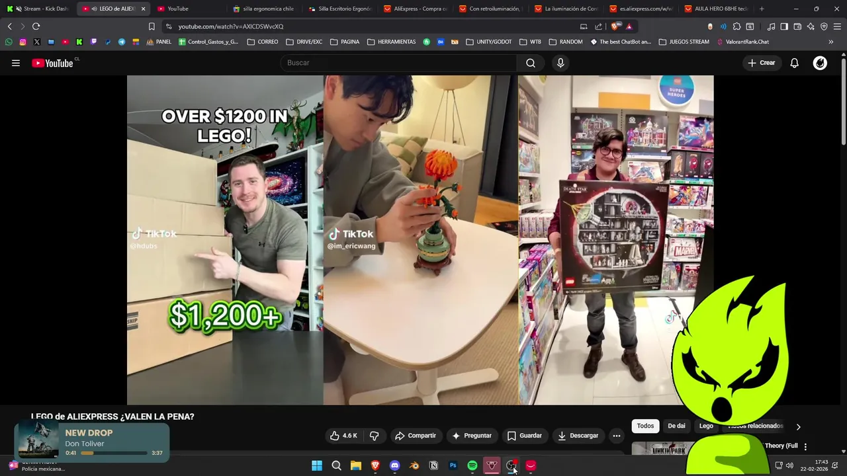Switch to AliExpress - Compra tab
The height and width of the screenshot is (476, 847).
[415, 9]
